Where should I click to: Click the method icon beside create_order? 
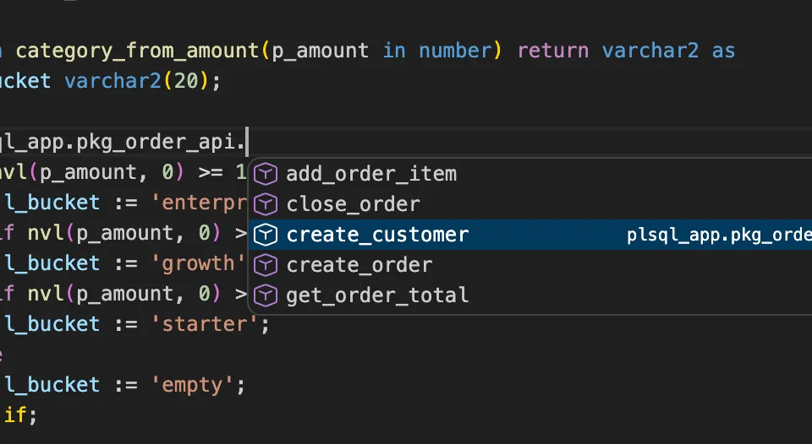tap(266, 265)
